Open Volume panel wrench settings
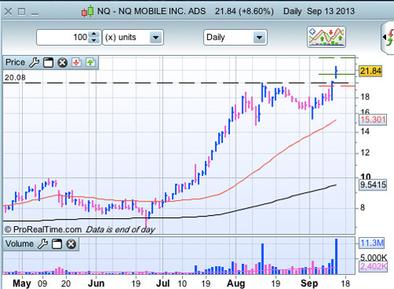The width and height of the screenshot is (394, 289). pyautogui.click(x=43, y=244)
